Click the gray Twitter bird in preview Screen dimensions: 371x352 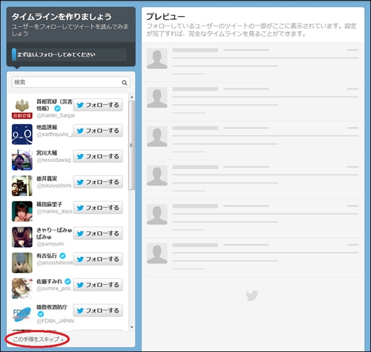click(x=252, y=296)
